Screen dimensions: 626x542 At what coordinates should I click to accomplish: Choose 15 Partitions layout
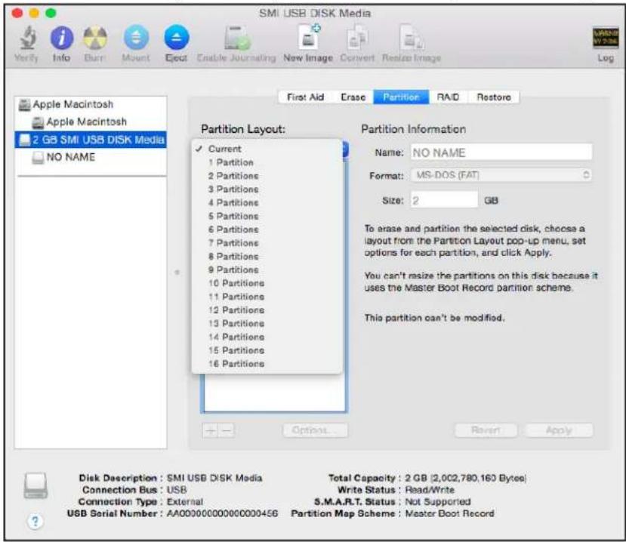(x=267, y=350)
